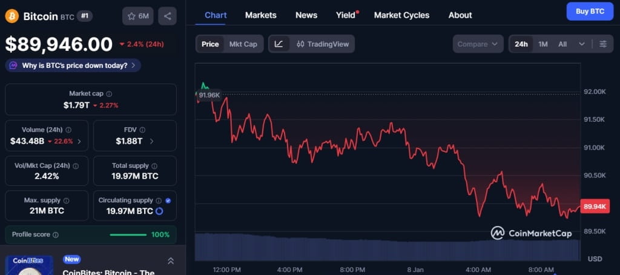Add Bitcoin to watchlist via star button
Viewport: 620px width, 275px height.
click(138, 16)
